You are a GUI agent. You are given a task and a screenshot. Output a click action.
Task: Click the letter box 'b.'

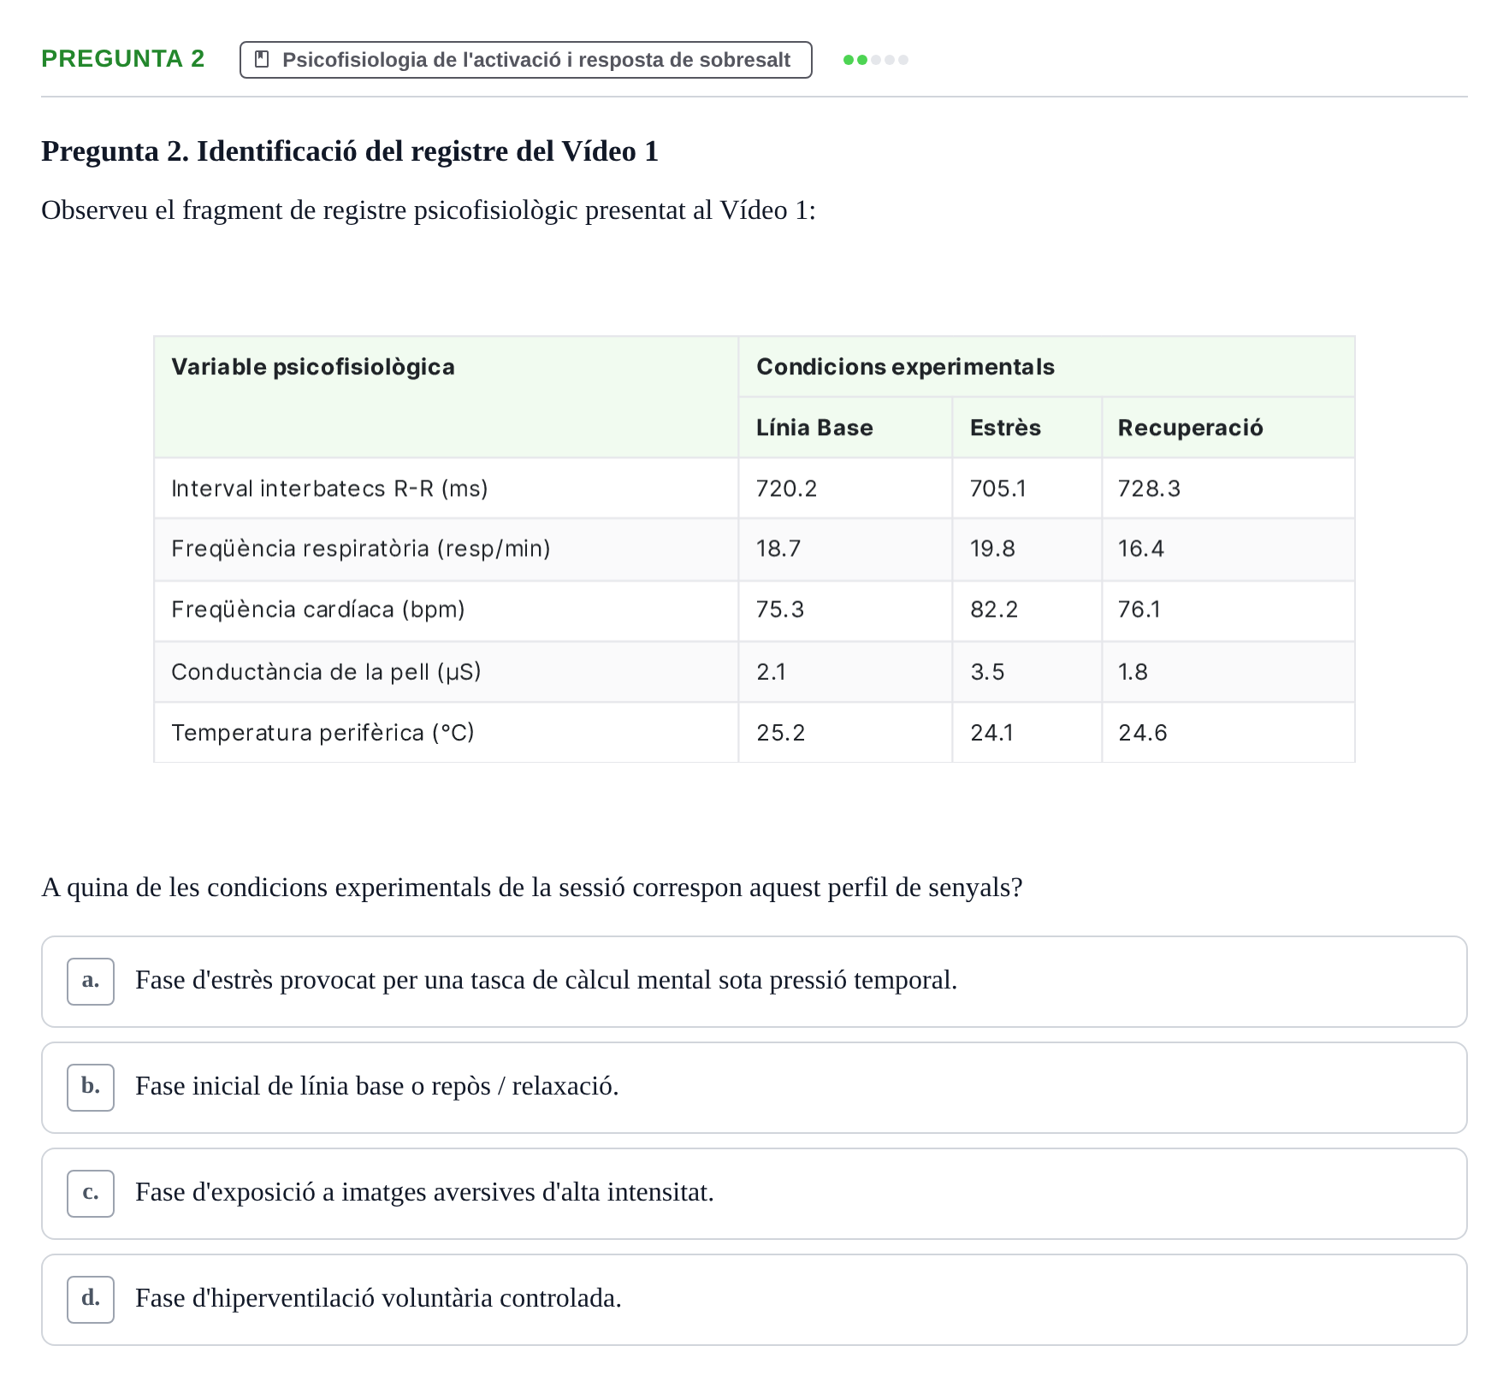(x=91, y=1087)
